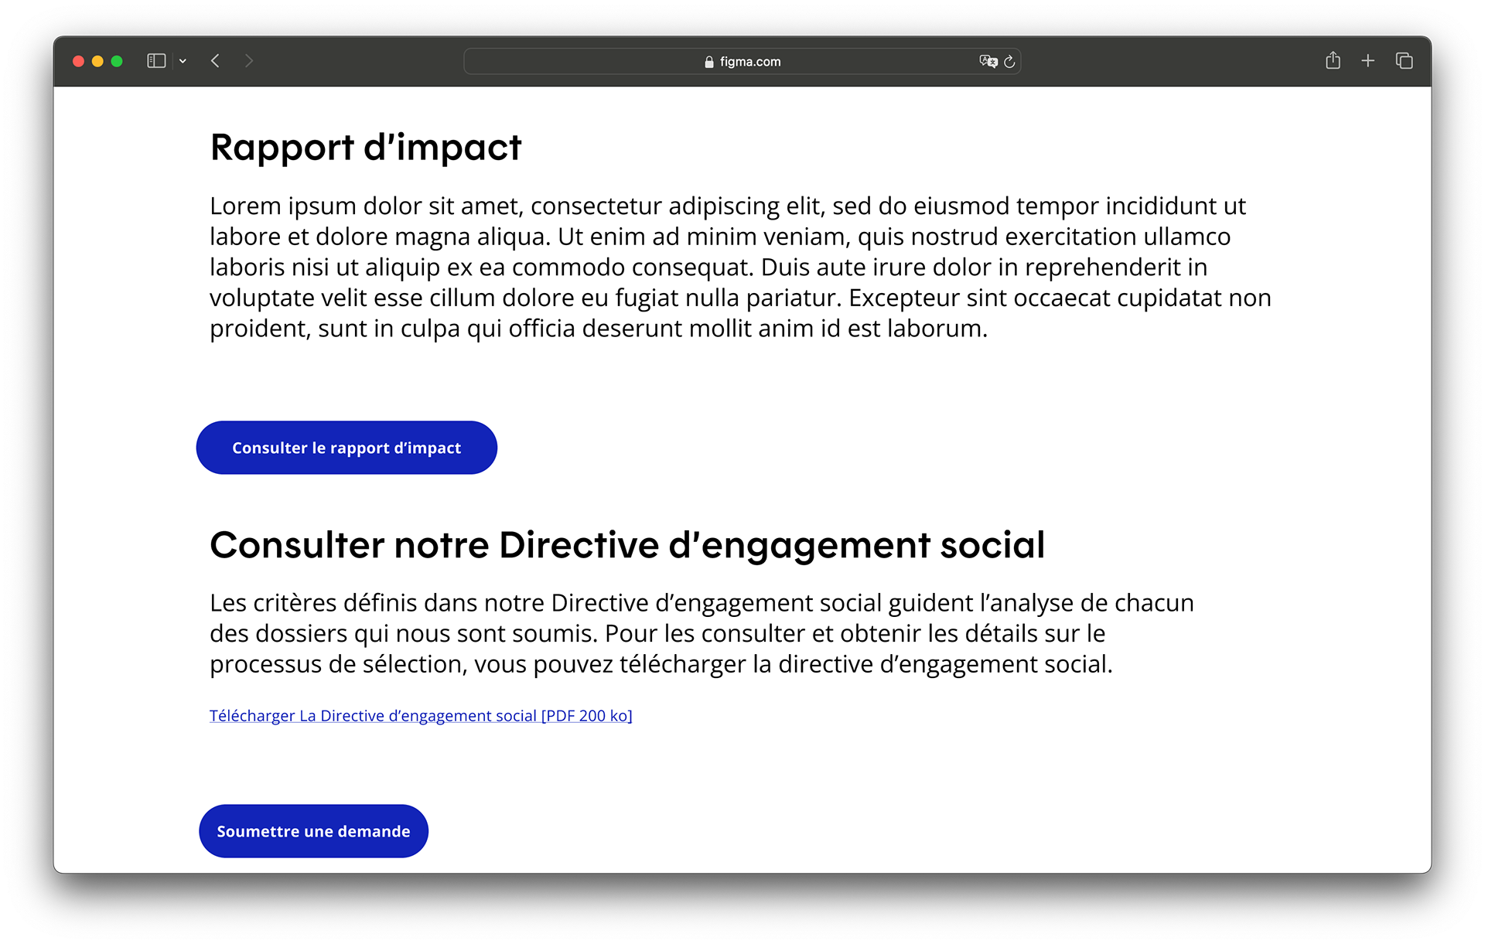Viewport: 1485px width, 944px height.
Task: Open the "Télécharger La Directive" PDF link
Action: point(421,716)
